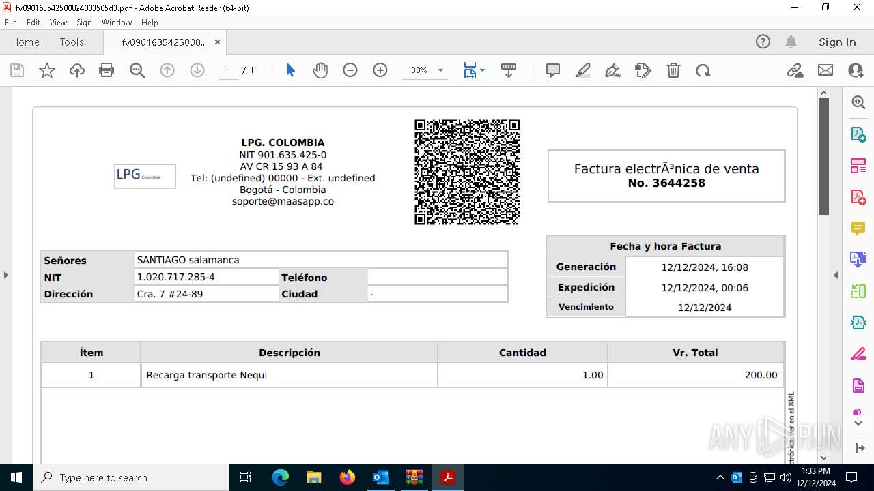The height and width of the screenshot is (491, 874).
Task: Open the help question mark icon
Action: (x=763, y=42)
